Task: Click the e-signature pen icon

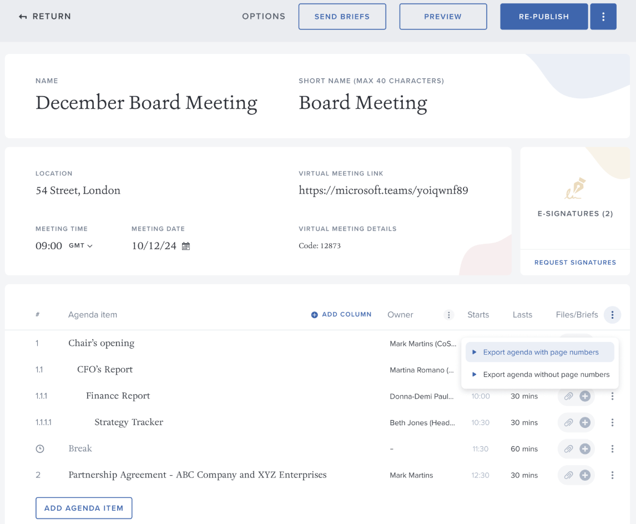Action: pyautogui.click(x=575, y=188)
